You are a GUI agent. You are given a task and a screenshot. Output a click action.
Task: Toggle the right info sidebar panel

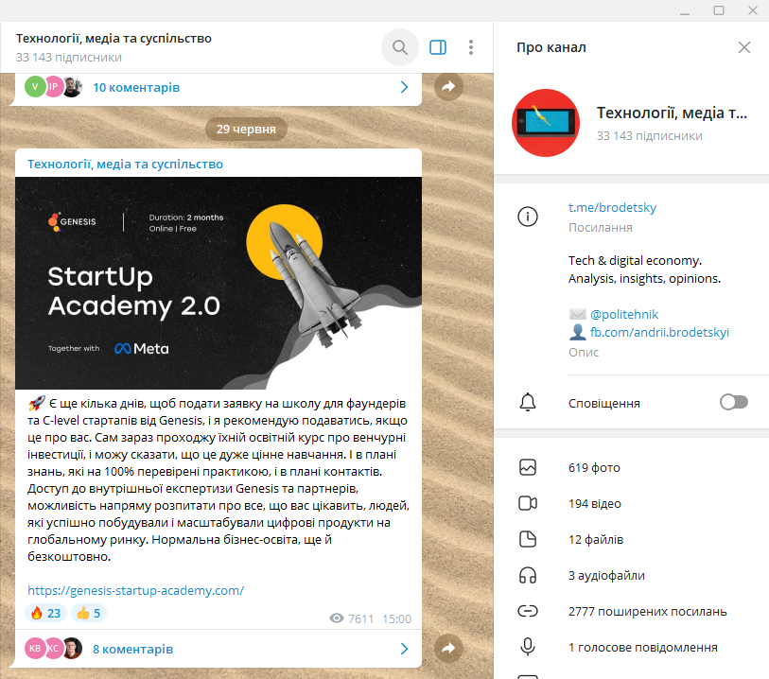click(x=437, y=47)
